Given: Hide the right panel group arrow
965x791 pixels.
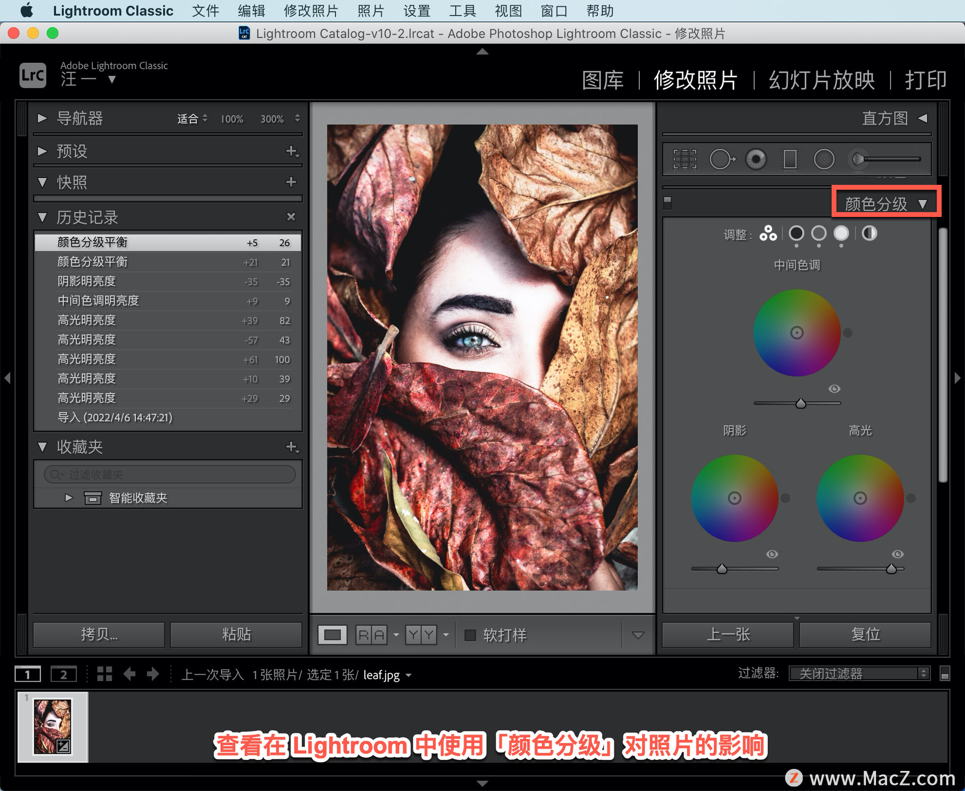Looking at the screenshot, I should [957, 378].
